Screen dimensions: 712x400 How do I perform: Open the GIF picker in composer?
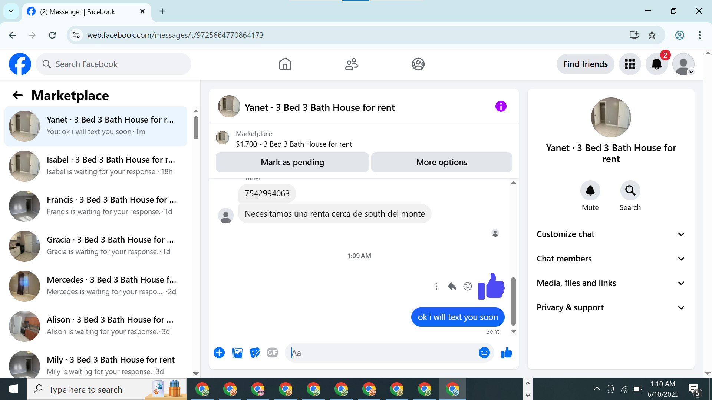pyautogui.click(x=272, y=353)
